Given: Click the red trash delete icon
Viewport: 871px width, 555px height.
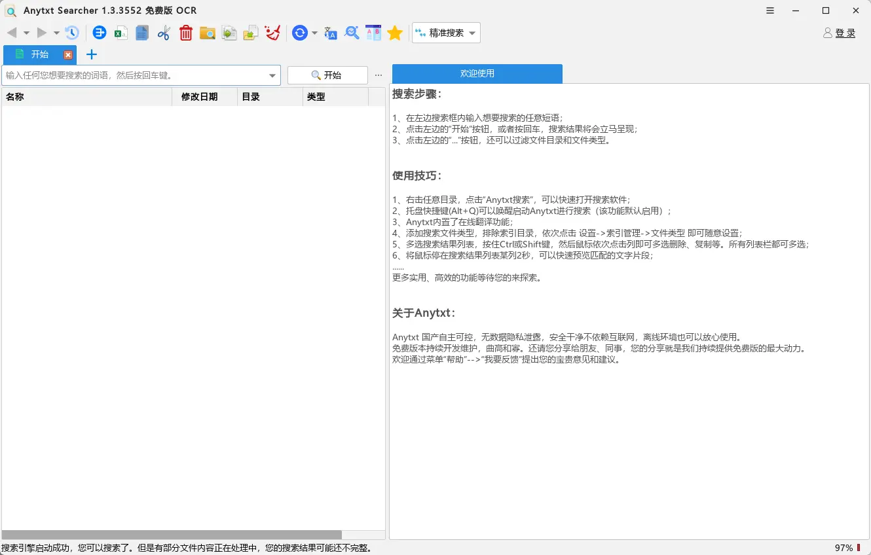Looking at the screenshot, I should tap(186, 33).
